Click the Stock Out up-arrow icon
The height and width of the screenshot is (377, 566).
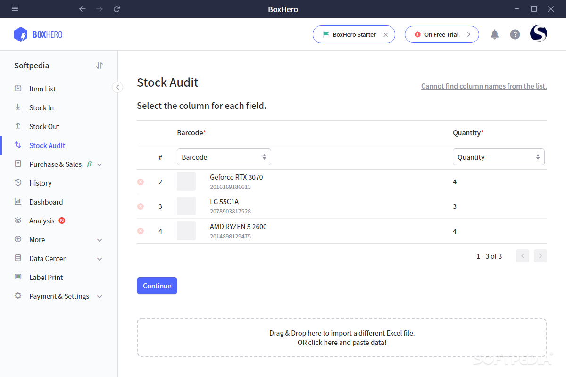[18, 126]
